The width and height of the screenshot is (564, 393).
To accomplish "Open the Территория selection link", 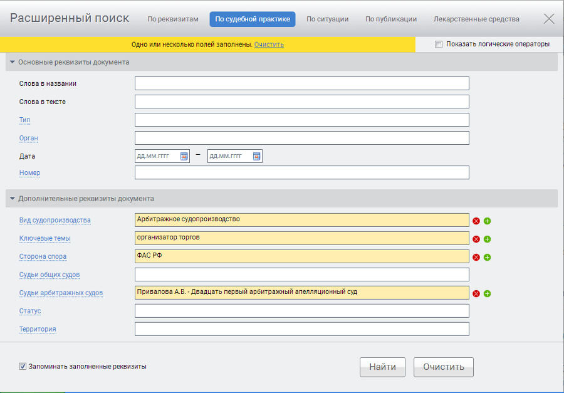I will (x=37, y=329).
